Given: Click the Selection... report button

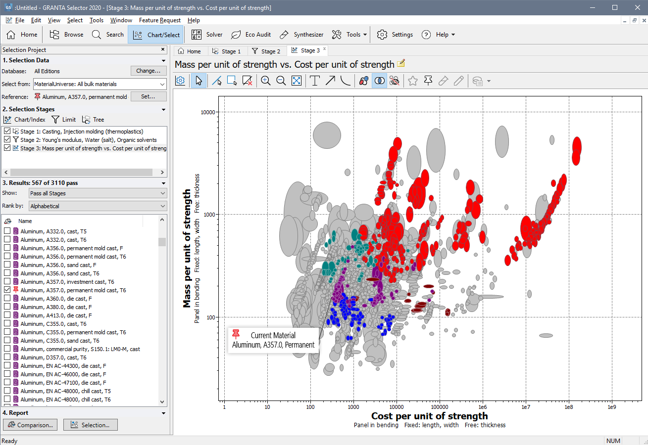Looking at the screenshot, I should (90, 425).
